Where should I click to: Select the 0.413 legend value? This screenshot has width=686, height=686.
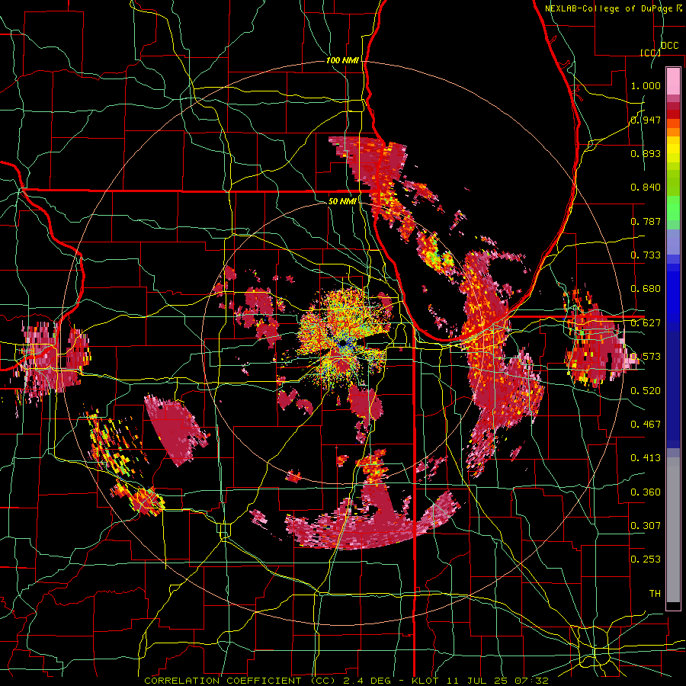coord(646,458)
